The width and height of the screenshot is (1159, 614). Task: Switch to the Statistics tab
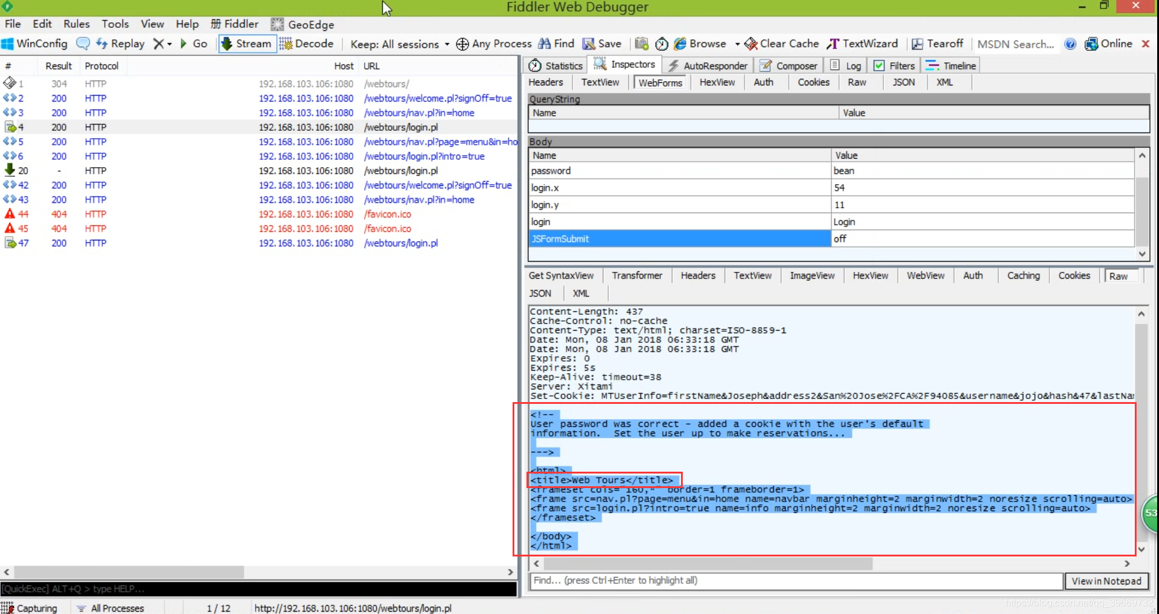(556, 65)
